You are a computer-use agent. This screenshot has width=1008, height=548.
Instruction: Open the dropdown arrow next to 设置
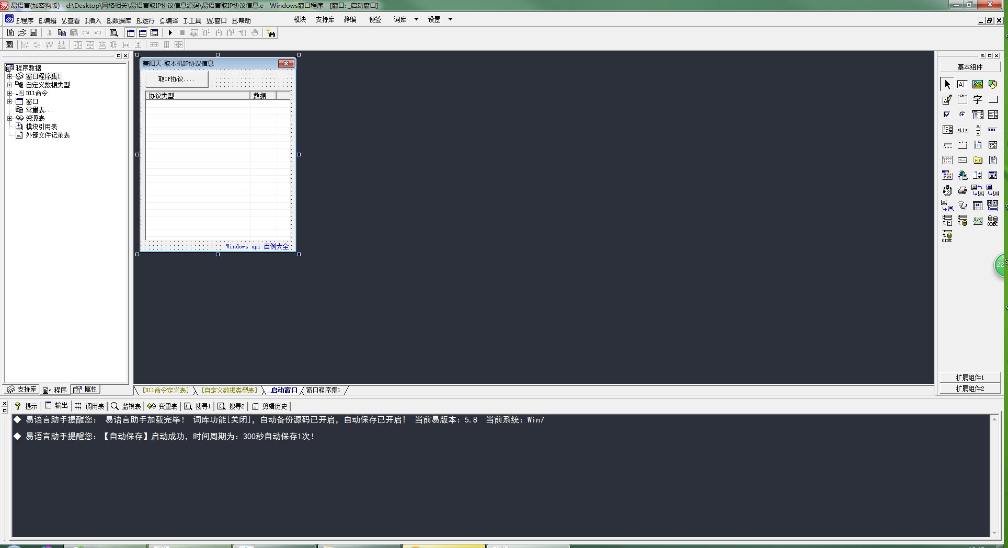point(450,19)
